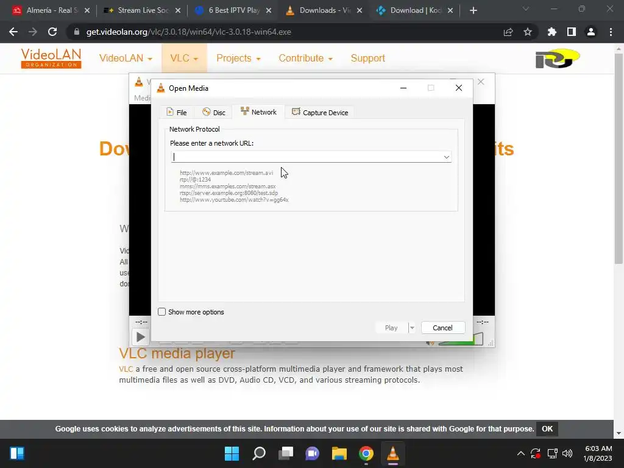Open Windows taskbar search
The image size is (624, 468).
point(258,453)
